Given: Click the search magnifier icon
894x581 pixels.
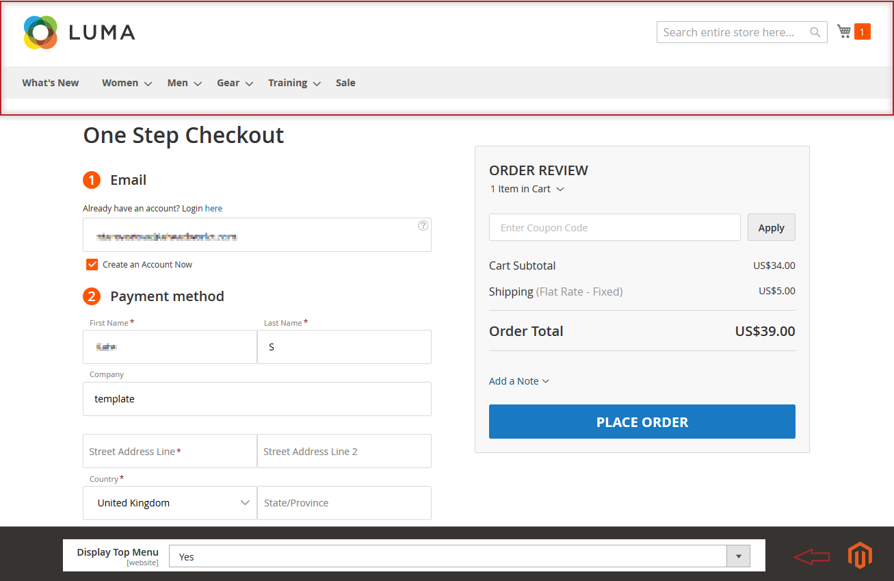Looking at the screenshot, I should click(815, 32).
